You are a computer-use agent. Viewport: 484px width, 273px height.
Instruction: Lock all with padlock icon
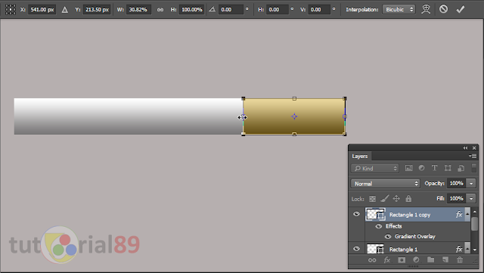[x=408, y=199]
